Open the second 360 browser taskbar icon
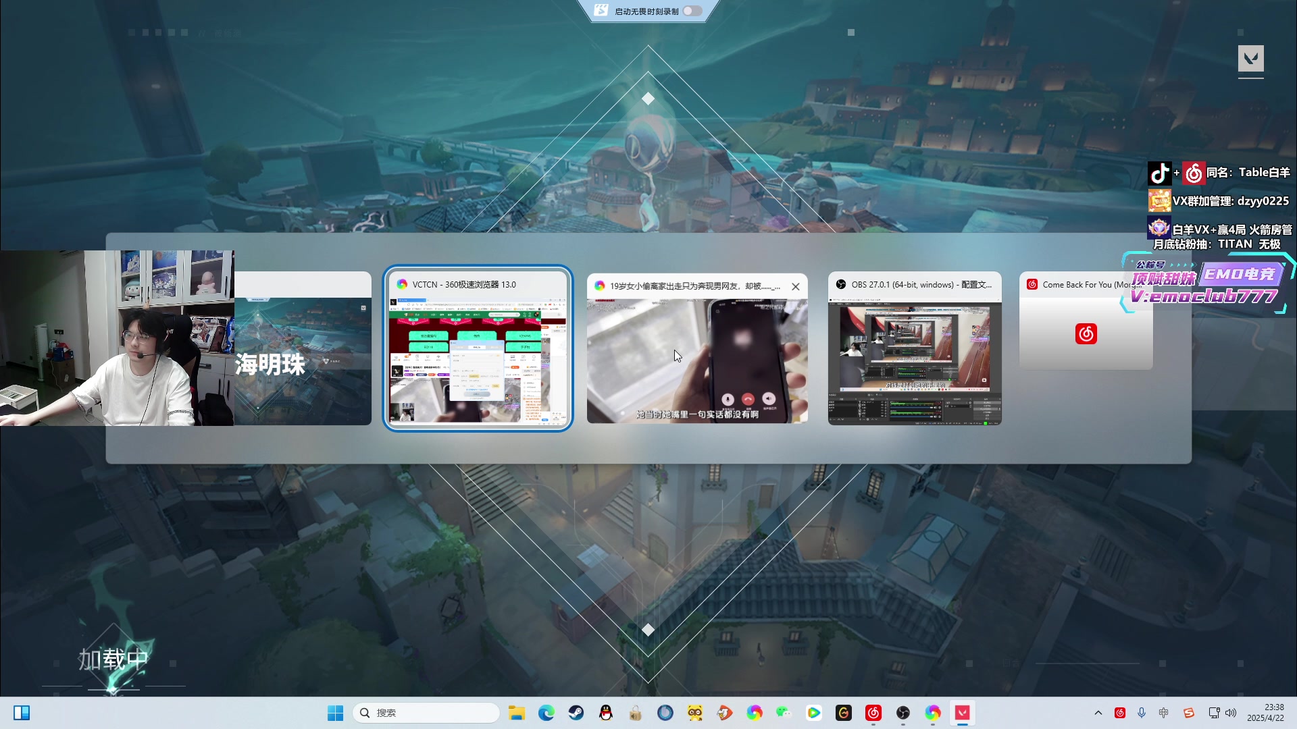 [933, 713]
